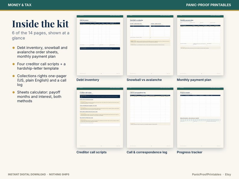Open the Snowball vs avalanche page thumbnail
The width and height of the screenshot is (239, 179).
tap(150, 45)
